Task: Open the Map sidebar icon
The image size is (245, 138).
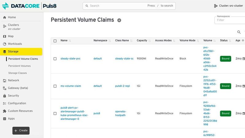Action: tap(5, 36)
